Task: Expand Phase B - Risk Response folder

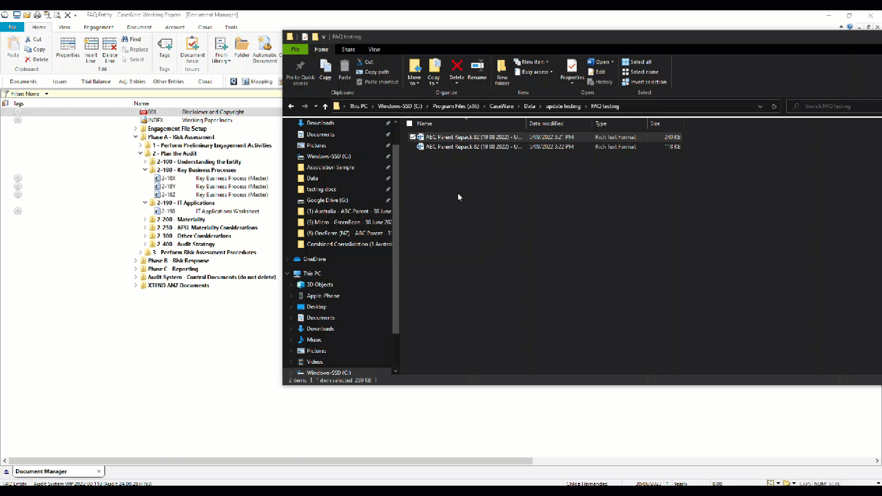Action: click(136, 261)
